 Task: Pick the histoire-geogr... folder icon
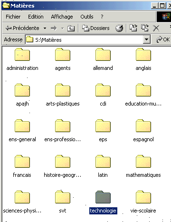63,162
